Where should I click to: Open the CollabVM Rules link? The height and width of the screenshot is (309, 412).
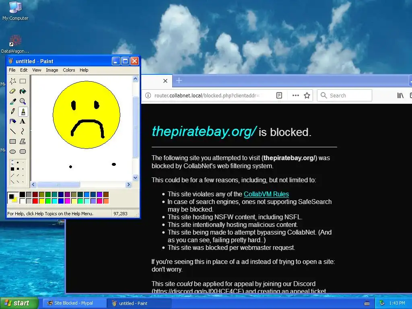(266, 194)
